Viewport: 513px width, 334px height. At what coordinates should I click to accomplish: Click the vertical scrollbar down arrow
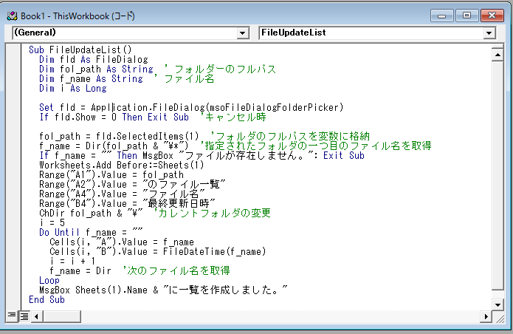coord(497,304)
